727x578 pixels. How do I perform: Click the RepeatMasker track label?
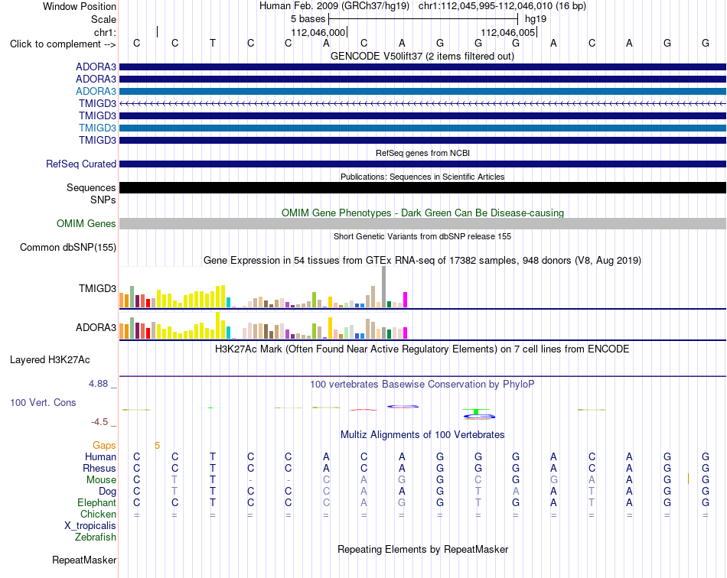84,560
